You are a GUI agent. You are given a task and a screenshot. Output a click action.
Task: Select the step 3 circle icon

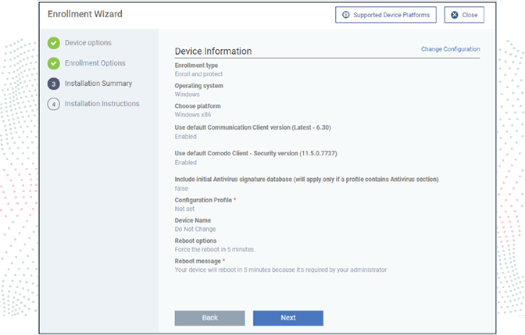pos(53,84)
